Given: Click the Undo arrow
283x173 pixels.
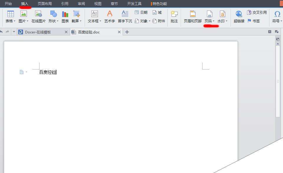Looking at the screenshot, I should [x=1, y=32].
